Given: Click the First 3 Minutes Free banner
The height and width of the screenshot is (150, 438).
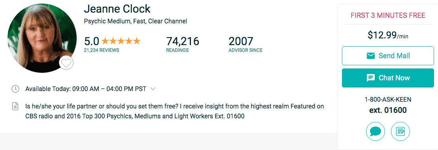Looking at the screenshot, I should [x=388, y=15].
